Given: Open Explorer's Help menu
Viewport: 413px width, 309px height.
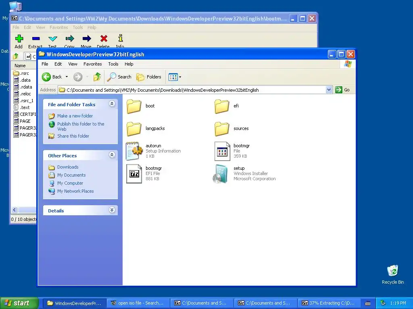Looking at the screenshot, I should 129,64.
